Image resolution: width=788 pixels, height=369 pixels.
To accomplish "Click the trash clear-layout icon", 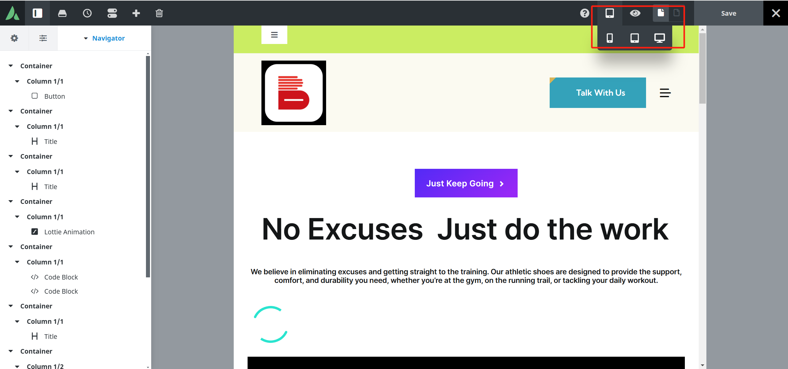I will click(159, 13).
